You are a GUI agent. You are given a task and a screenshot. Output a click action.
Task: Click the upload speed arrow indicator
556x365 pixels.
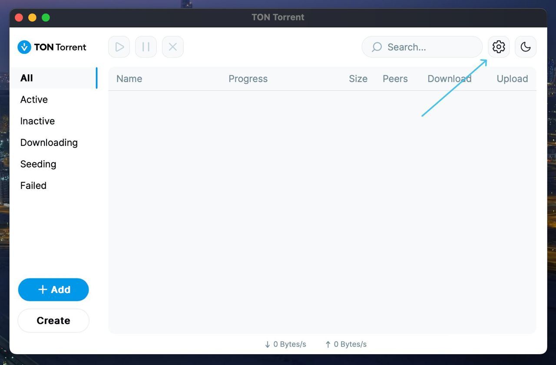pyautogui.click(x=328, y=345)
